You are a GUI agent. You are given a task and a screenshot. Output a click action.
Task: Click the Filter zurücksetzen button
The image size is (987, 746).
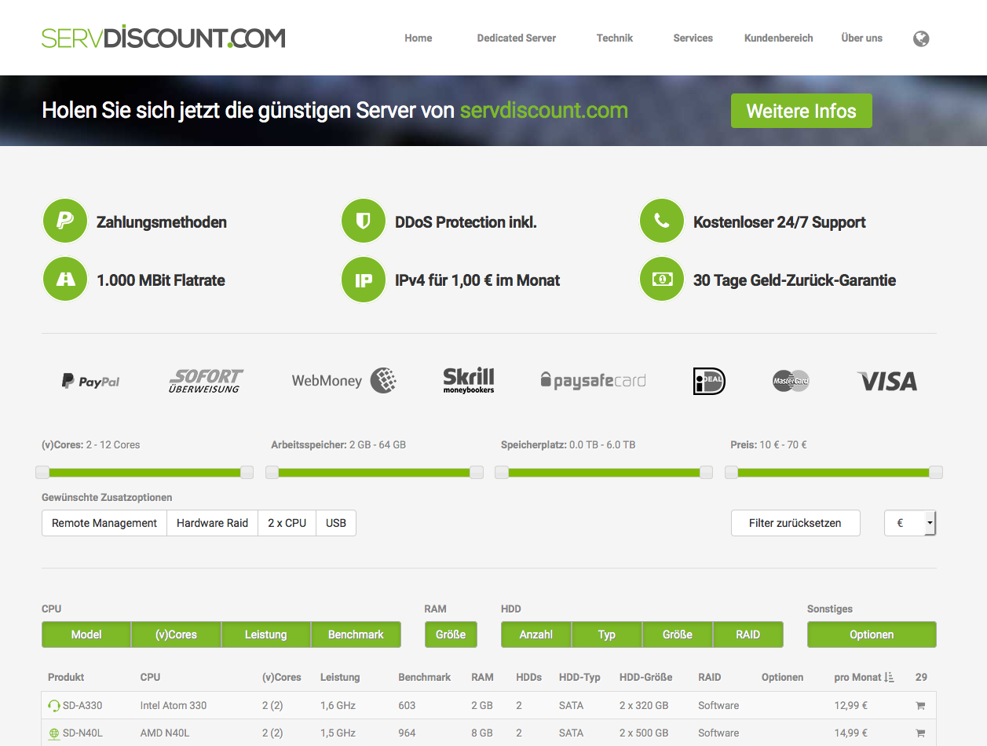[x=795, y=523]
